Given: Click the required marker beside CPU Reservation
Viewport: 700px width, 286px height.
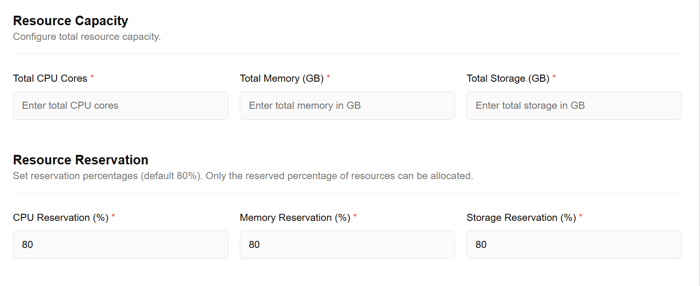Looking at the screenshot, I should point(113,216).
